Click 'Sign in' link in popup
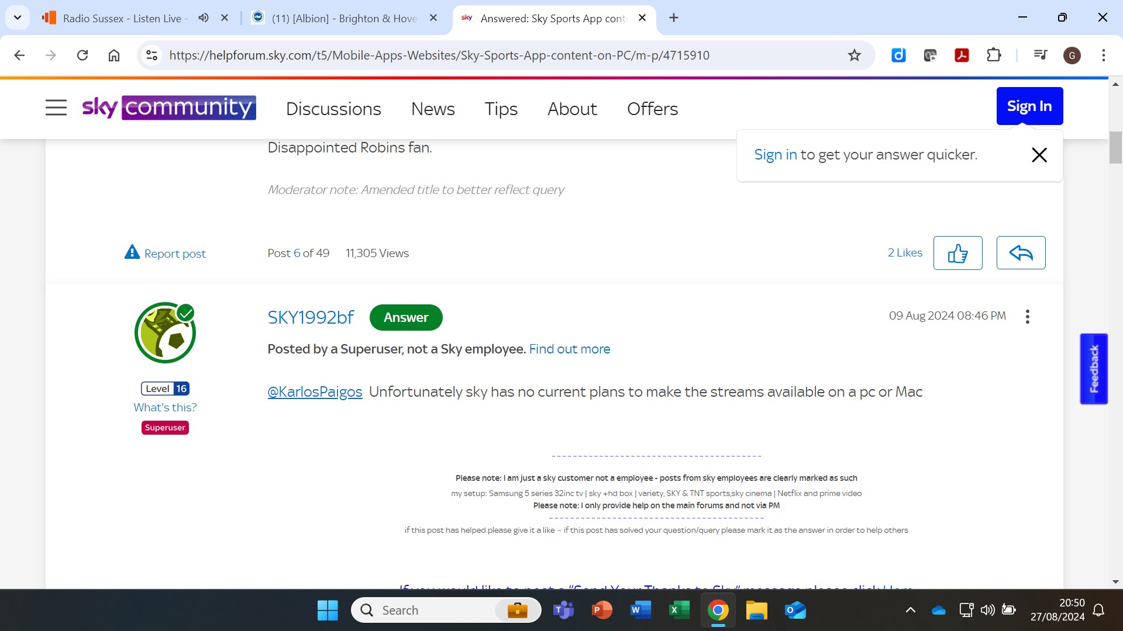This screenshot has width=1123, height=631. (x=776, y=155)
